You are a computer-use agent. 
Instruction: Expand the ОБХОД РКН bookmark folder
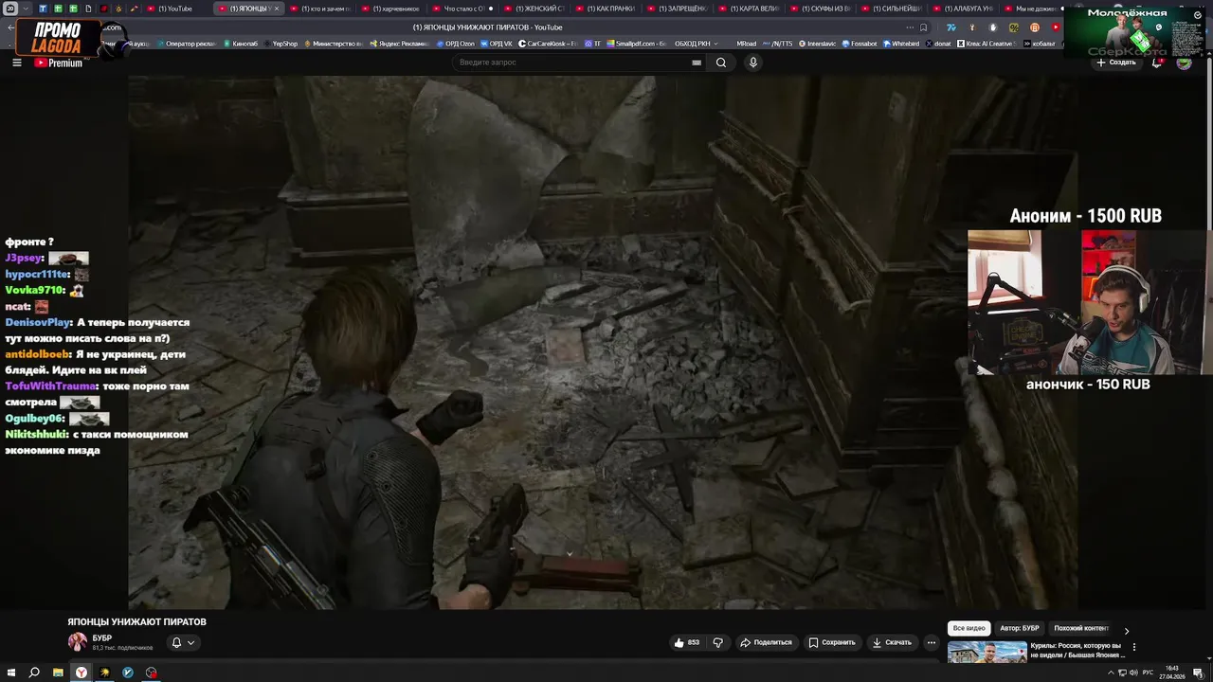click(x=697, y=44)
